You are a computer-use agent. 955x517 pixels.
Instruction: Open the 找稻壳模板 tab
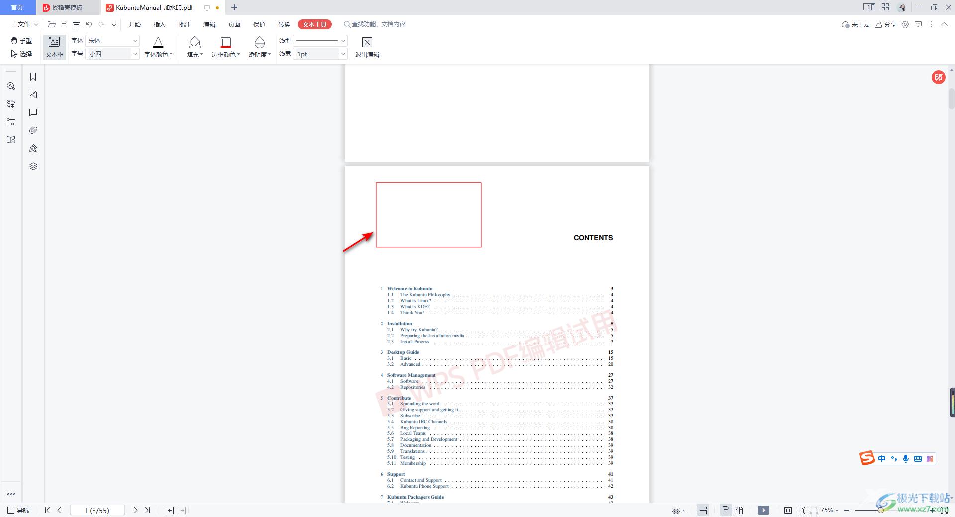tap(68, 7)
